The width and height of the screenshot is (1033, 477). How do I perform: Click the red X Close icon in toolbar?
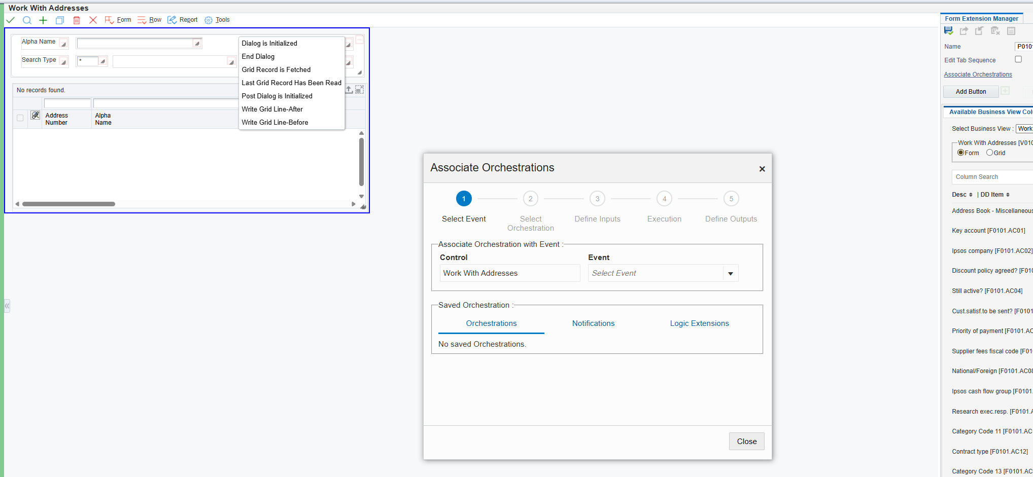(x=93, y=20)
